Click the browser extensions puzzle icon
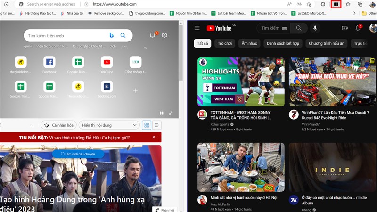Viewport: 377px width, 212px height. click(x=323, y=4)
